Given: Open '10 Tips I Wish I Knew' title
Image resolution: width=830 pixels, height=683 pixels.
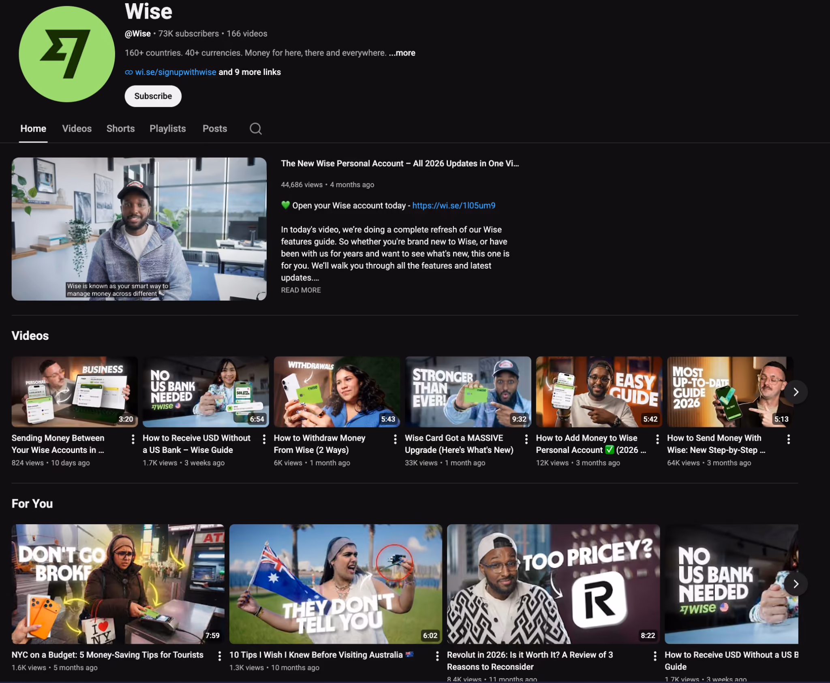Looking at the screenshot, I should pos(321,655).
